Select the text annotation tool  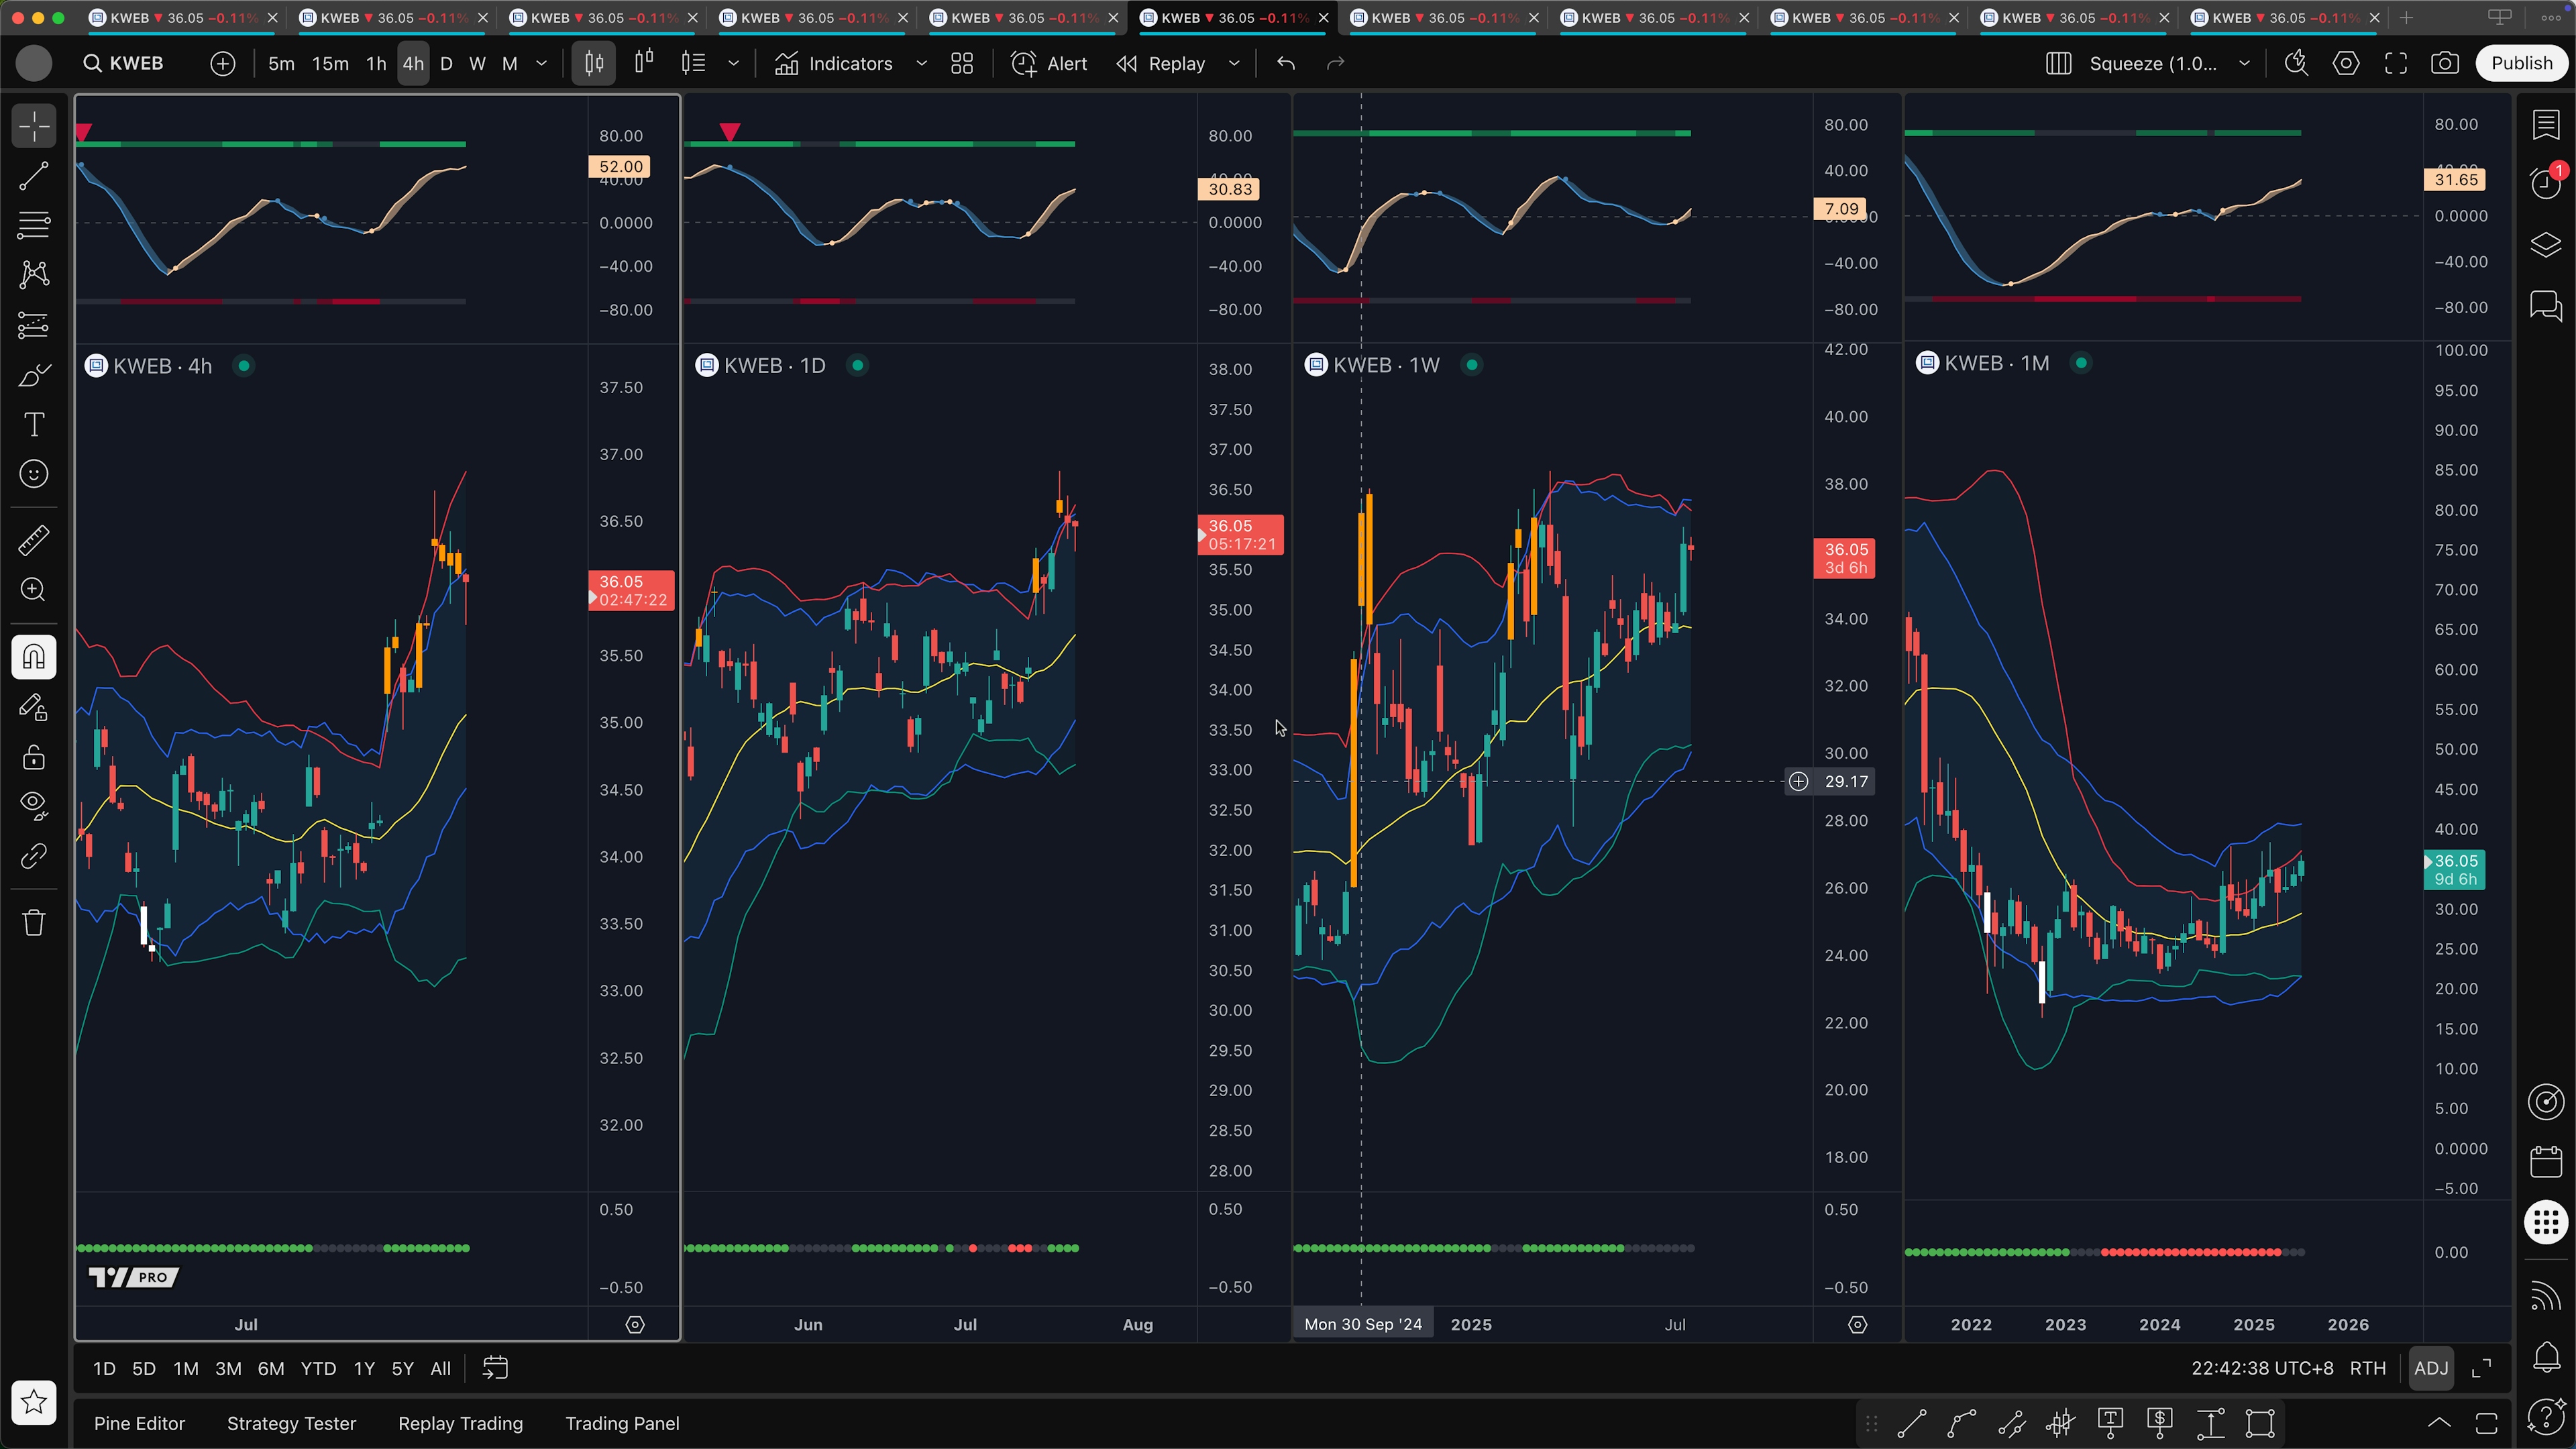34,425
